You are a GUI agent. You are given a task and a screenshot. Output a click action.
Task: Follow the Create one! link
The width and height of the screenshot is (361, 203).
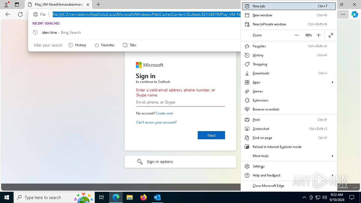pos(164,113)
